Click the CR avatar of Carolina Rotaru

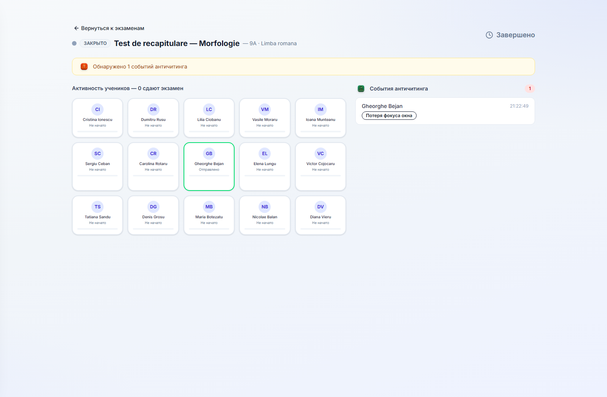pos(153,154)
